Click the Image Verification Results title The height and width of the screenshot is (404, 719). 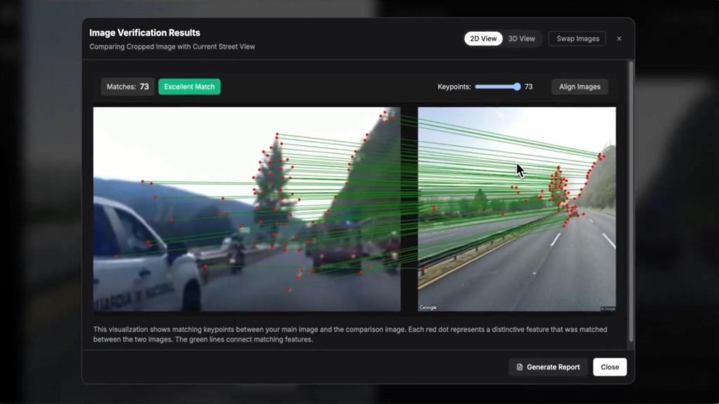click(144, 32)
